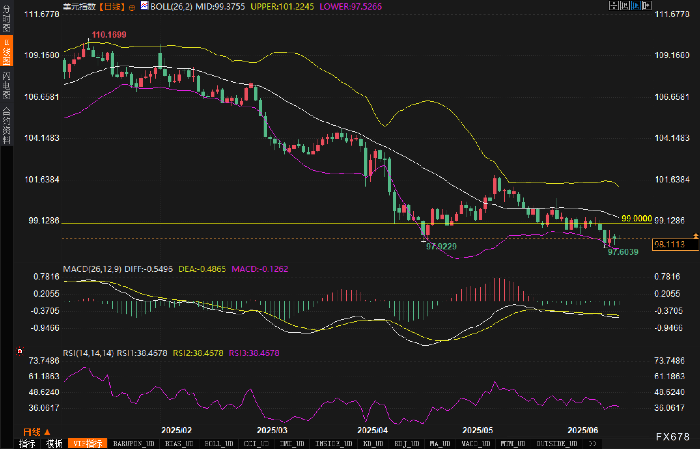This screenshot has height=449, width=700.
Task: Switch to 闪电图 in the left sidebar
Action: pos(6,85)
